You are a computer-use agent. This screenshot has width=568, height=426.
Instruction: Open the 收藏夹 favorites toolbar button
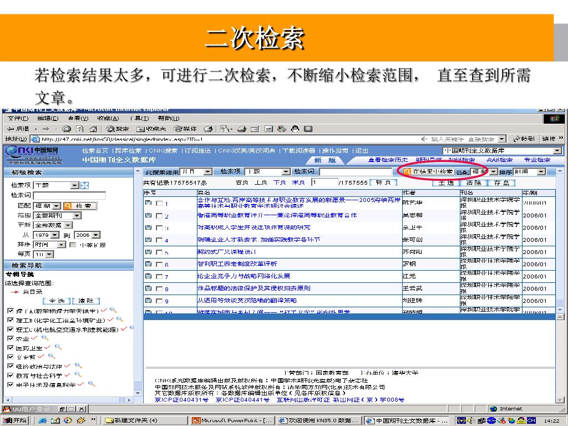151,129
